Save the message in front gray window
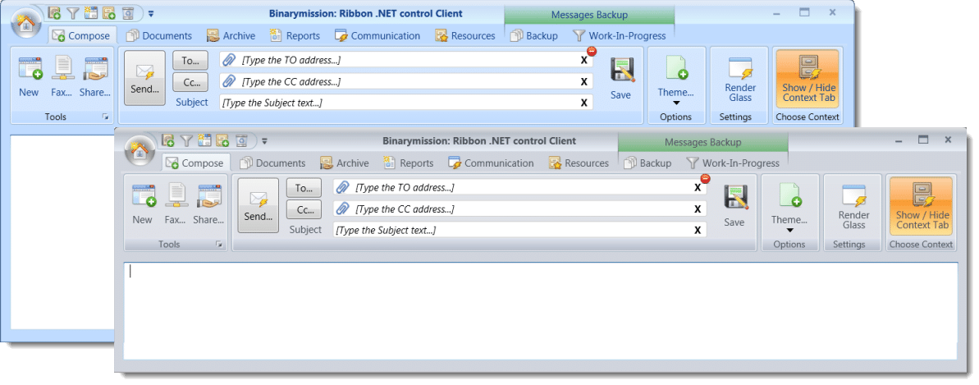979x385 pixels. coord(734,206)
